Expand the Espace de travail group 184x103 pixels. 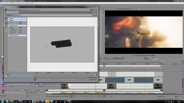pyautogui.click(x=8, y=35)
